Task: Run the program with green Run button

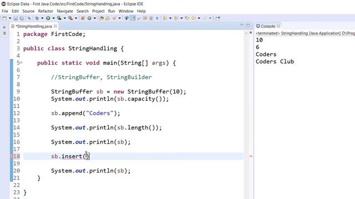Action: click(x=48, y=18)
